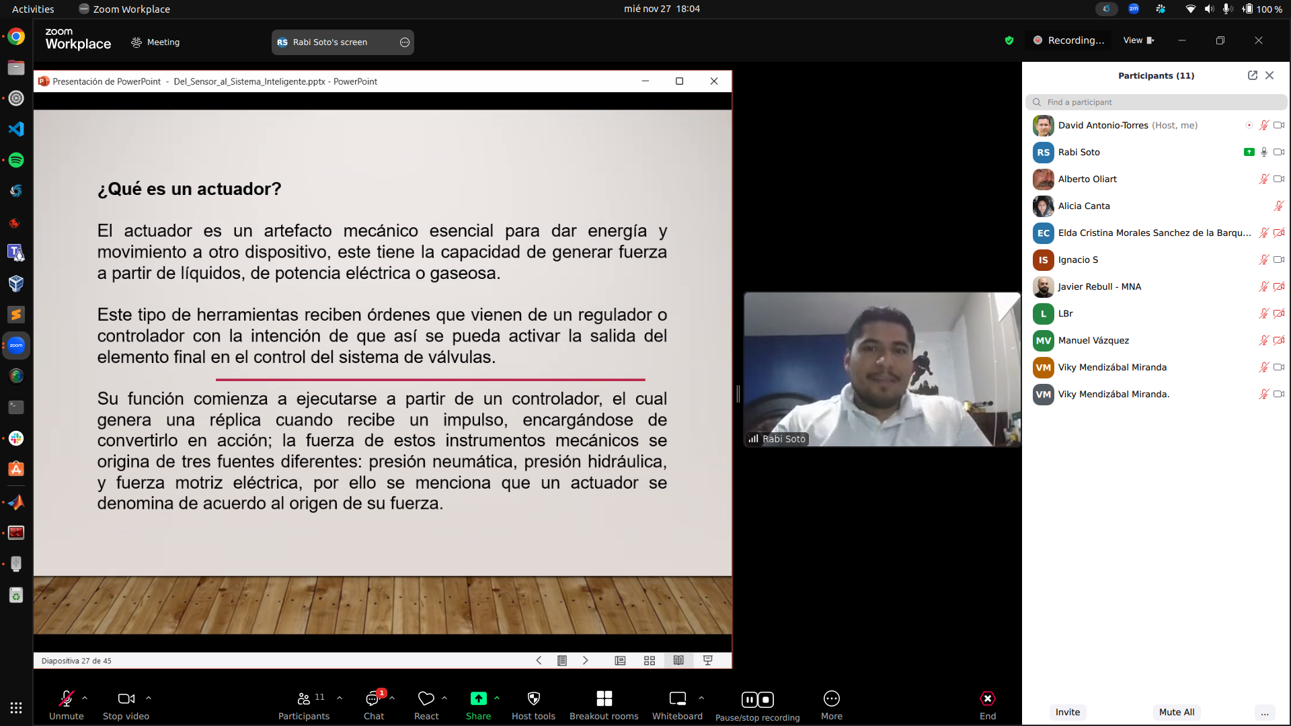Click the green encryption shield icon

point(1009,41)
